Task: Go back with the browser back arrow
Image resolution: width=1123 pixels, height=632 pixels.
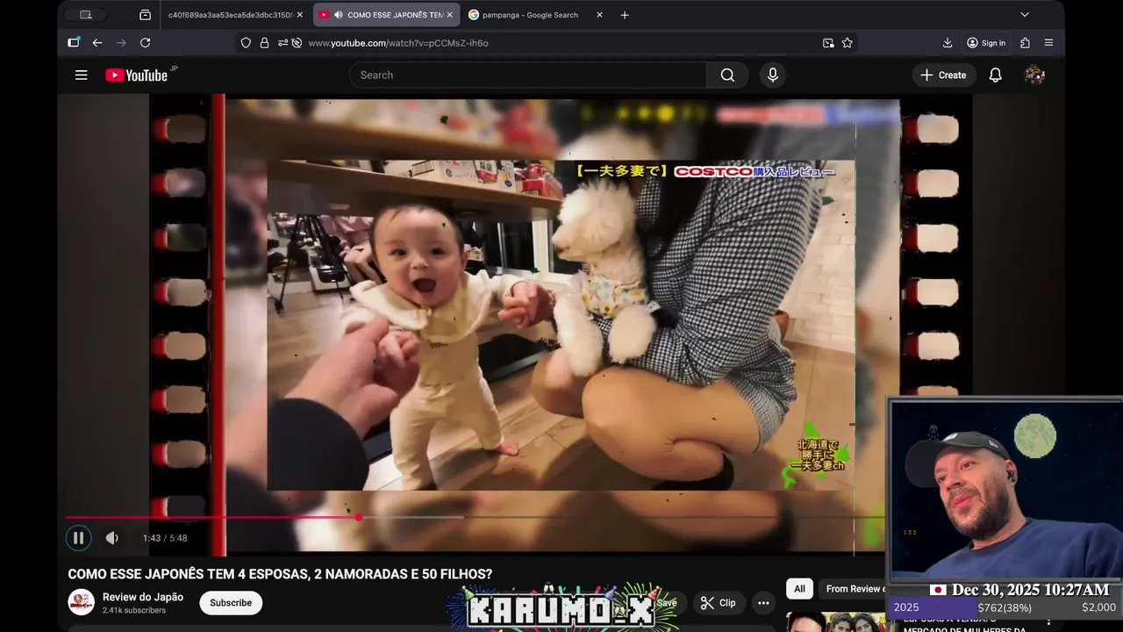Action: tap(97, 43)
